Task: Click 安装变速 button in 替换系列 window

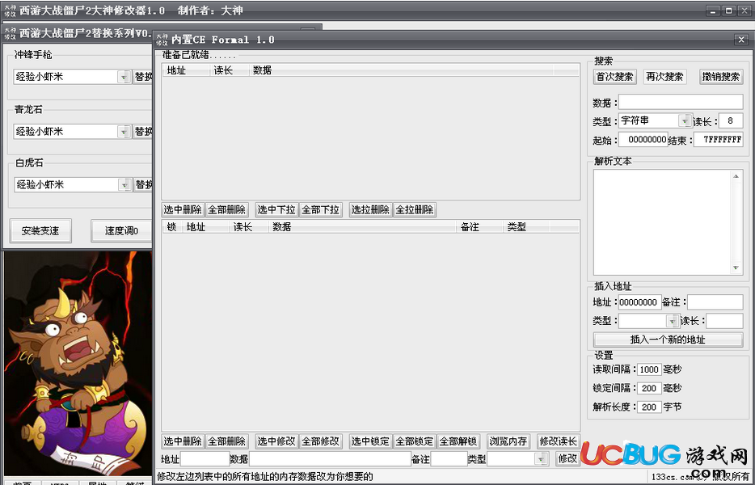Action: click(x=40, y=230)
